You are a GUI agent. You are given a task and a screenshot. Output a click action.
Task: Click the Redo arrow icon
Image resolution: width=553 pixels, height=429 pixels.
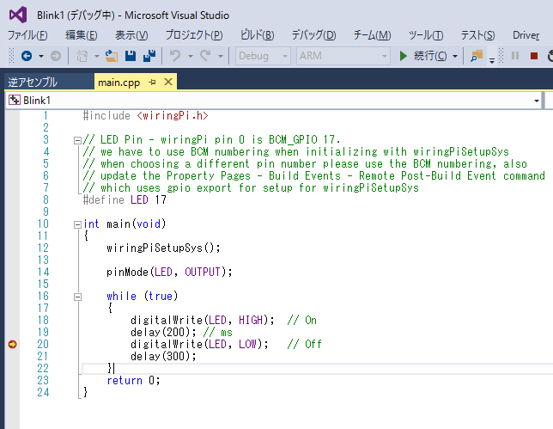point(205,56)
